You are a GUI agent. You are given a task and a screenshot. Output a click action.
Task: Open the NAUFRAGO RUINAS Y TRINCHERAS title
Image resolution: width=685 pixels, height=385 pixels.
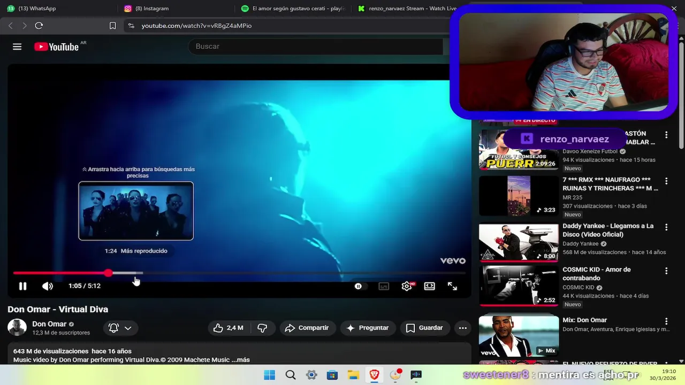point(610,184)
